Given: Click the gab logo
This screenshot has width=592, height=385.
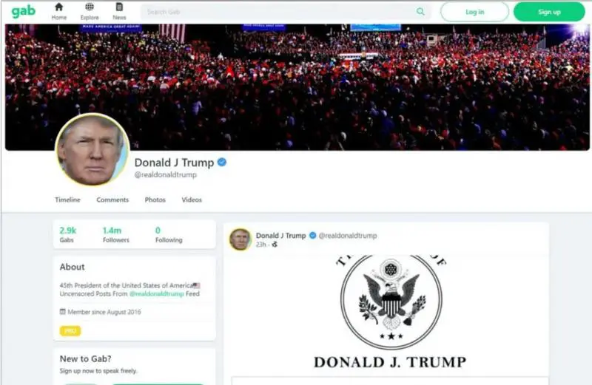Looking at the screenshot, I should 24,11.
